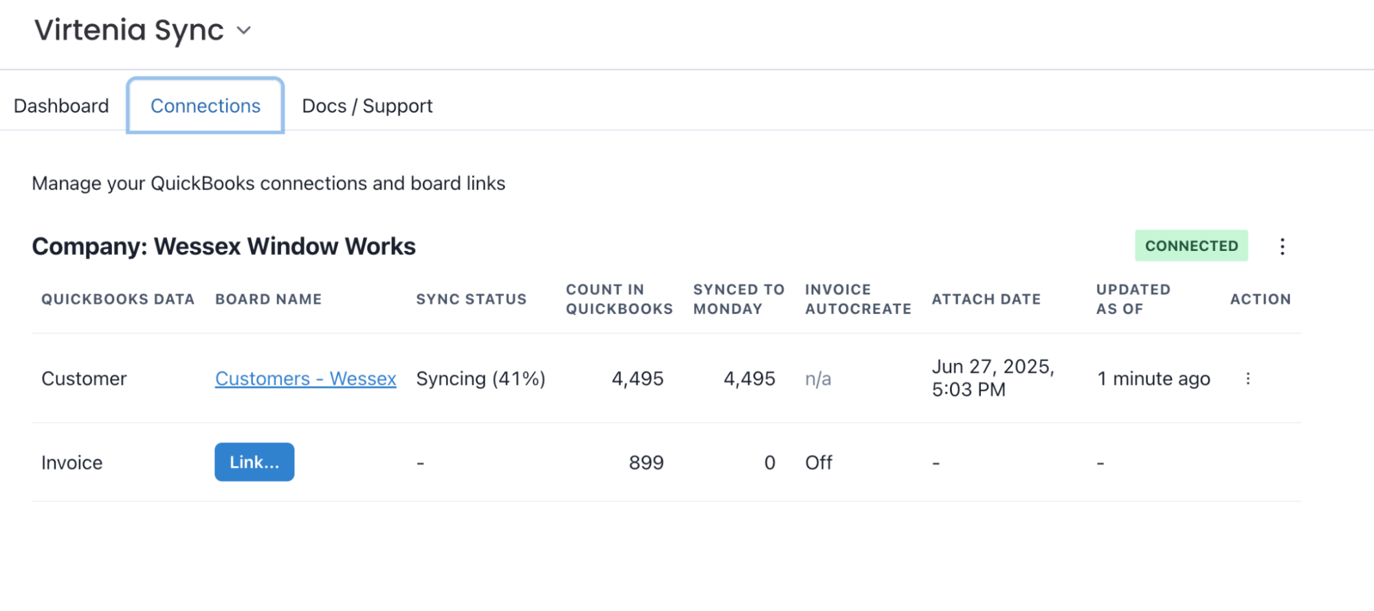Click the green CONNECTED status badge
Viewport: 1374px width, 611px height.
(1190, 246)
